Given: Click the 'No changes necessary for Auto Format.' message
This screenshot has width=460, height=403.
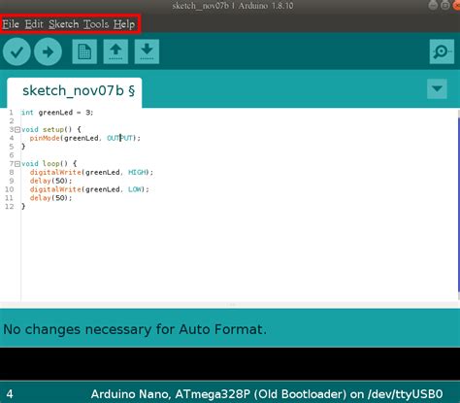Looking at the screenshot, I should click(x=135, y=329).
